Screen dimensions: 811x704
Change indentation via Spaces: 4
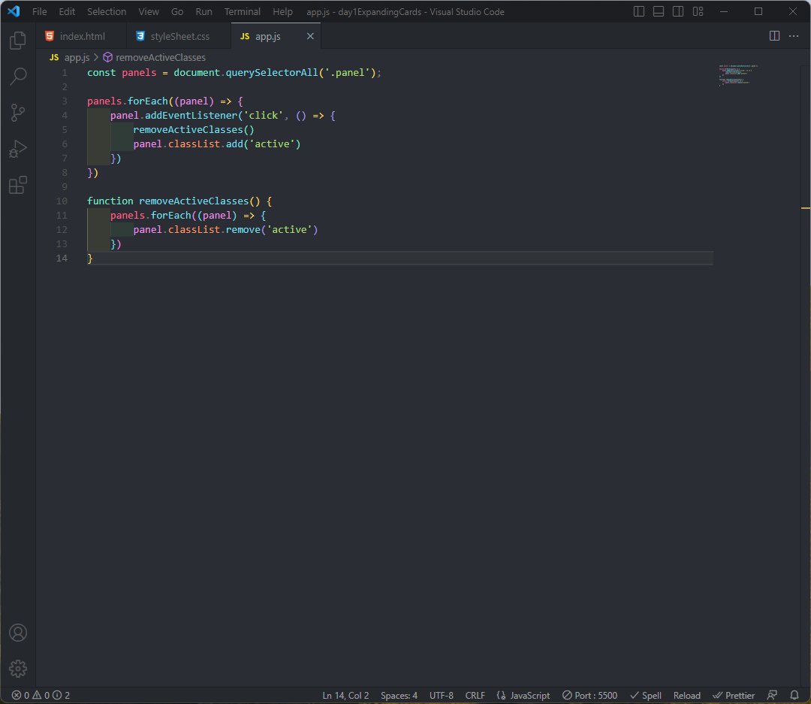tap(399, 695)
